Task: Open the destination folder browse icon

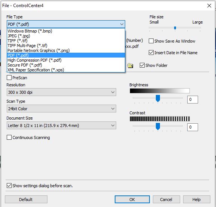Action: (130, 65)
